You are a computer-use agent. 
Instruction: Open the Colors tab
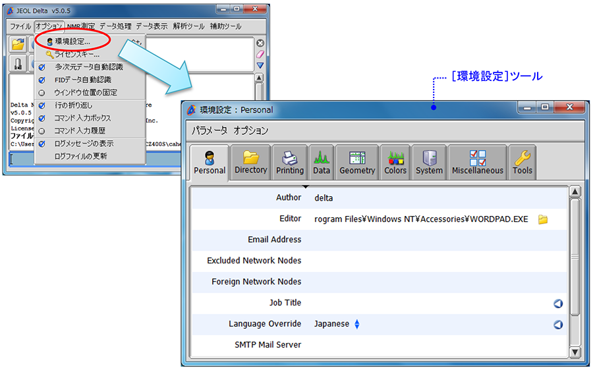(395, 162)
